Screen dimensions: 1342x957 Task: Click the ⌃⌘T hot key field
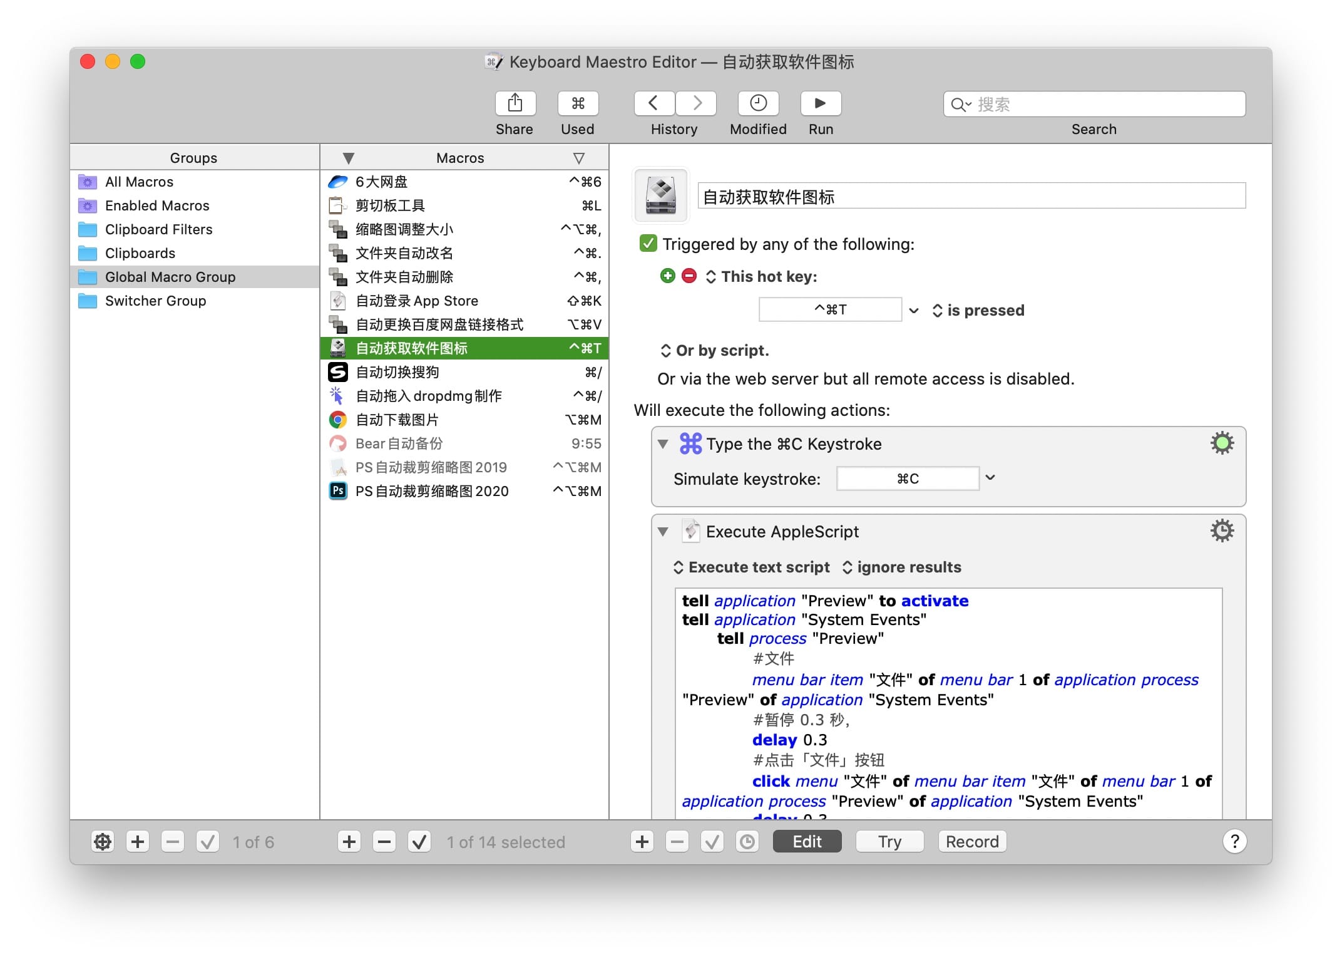pyautogui.click(x=830, y=310)
